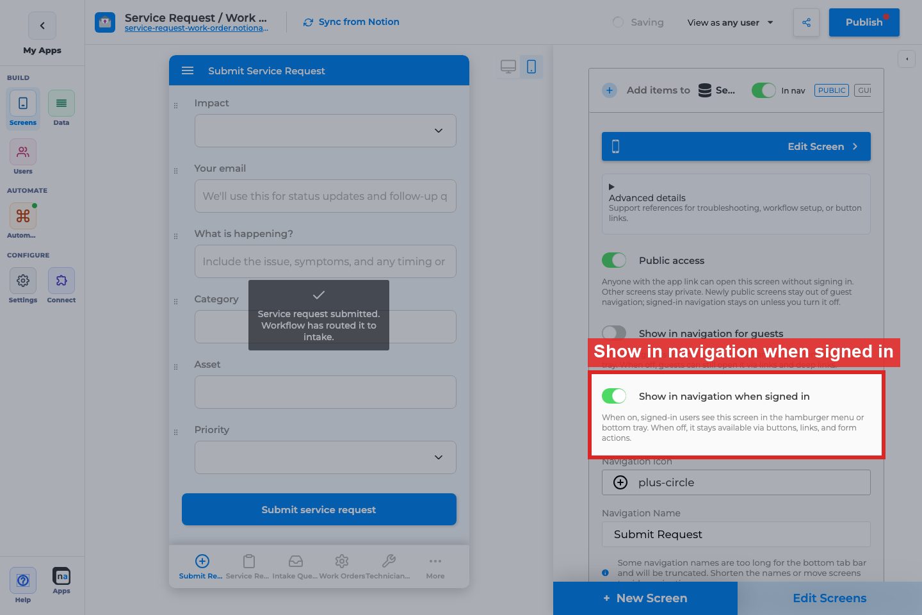Click the Your email input field
Image resolution: width=922 pixels, height=615 pixels.
[x=325, y=196]
